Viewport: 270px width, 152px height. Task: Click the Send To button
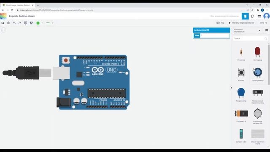[x=263, y=23]
